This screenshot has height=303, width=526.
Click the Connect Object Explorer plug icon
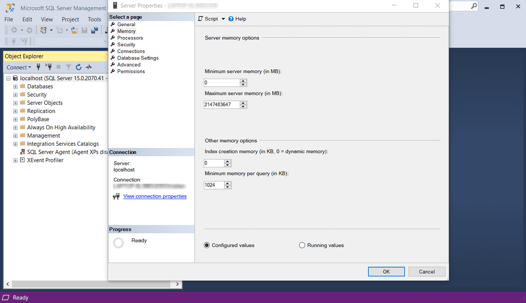[x=38, y=67]
